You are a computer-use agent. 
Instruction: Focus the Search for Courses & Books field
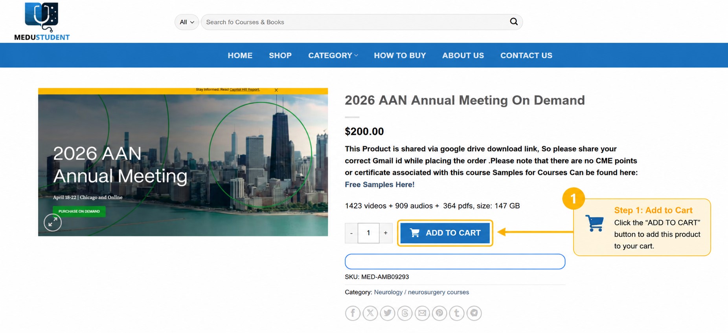[x=356, y=22]
